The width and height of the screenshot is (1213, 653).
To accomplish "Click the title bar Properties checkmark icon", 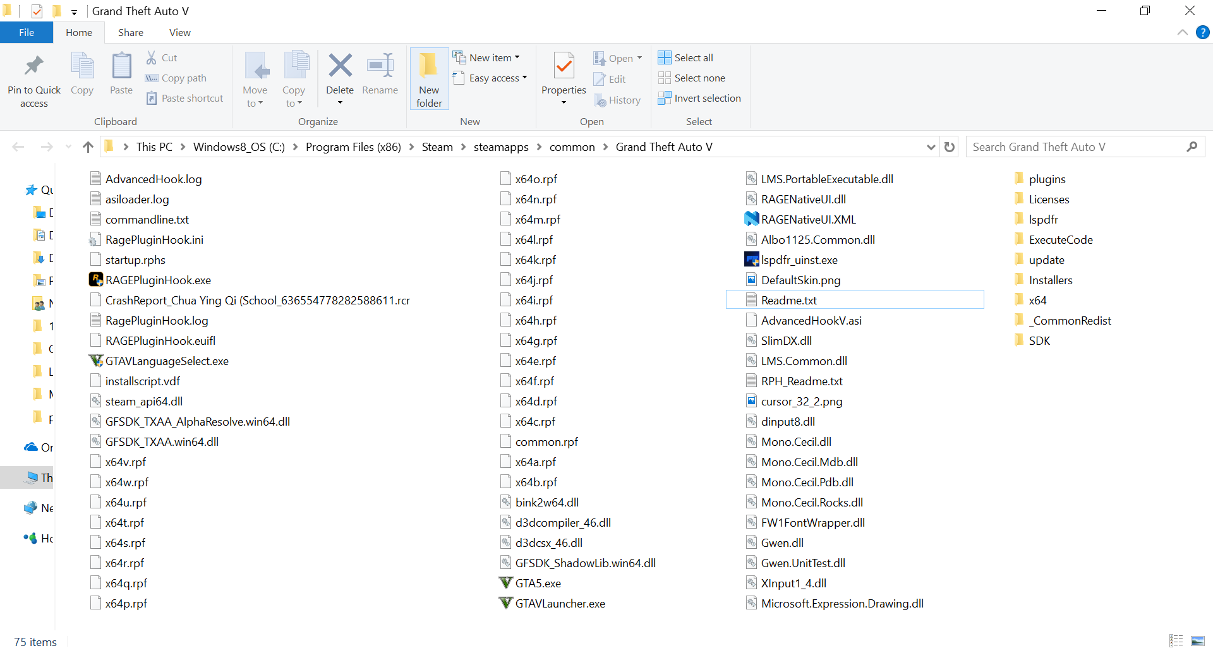I will tap(37, 11).
